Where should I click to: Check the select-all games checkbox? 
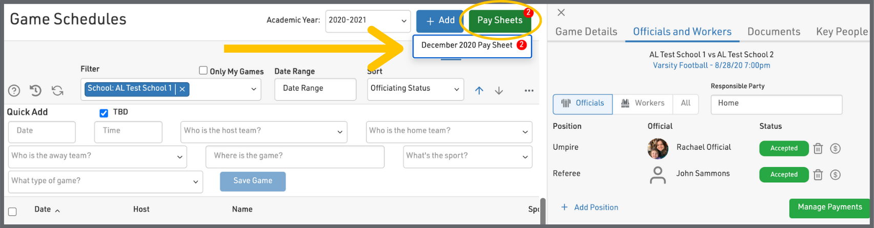13,211
